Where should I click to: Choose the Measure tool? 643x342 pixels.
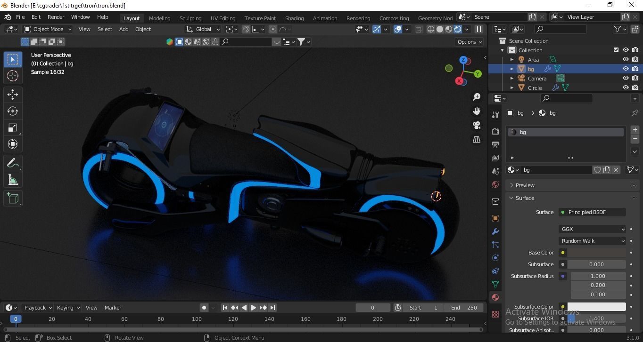[x=13, y=180]
